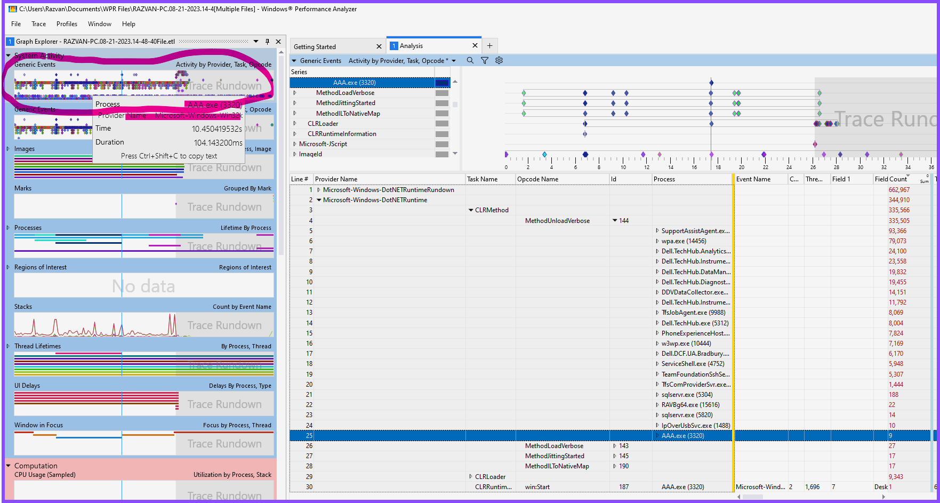
Task: Open the search icon in Generic Events toolbar
Action: click(x=470, y=60)
